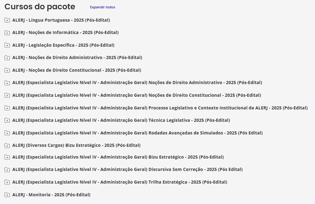Click the Expandir todos link
Viewport: 315px width, 204px height.
(102, 7)
